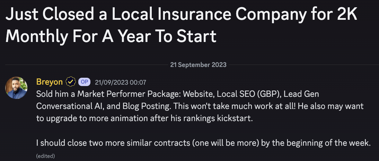The image size is (379, 161).
Task: Click the words 'Lead Gen' in message
Action: (x=301, y=94)
